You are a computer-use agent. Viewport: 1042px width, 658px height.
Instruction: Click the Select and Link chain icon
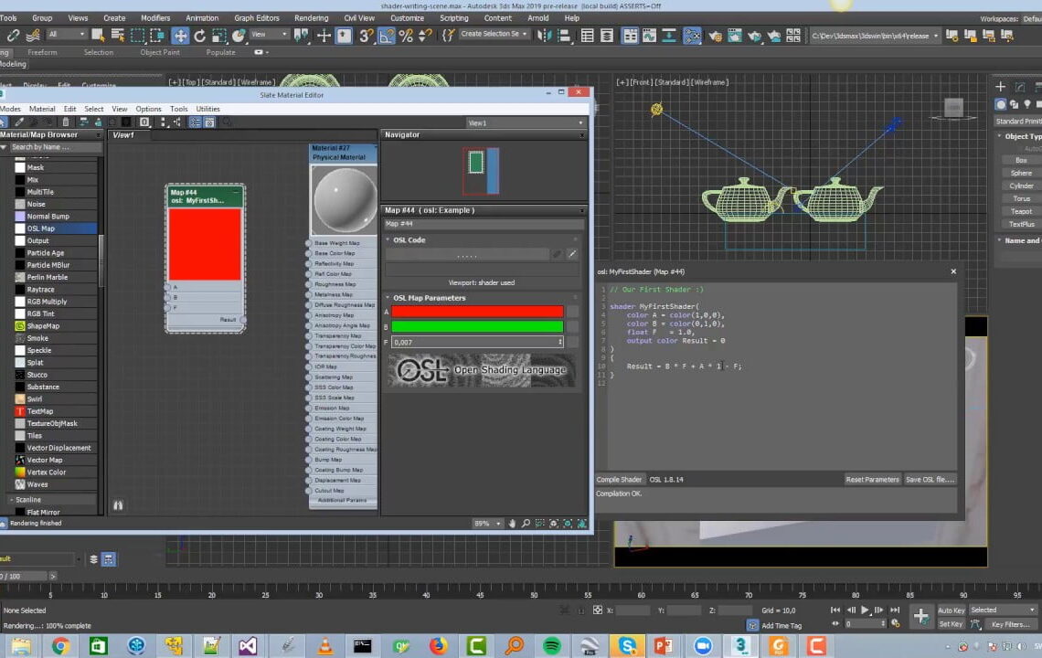pyautogui.click(x=13, y=36)
